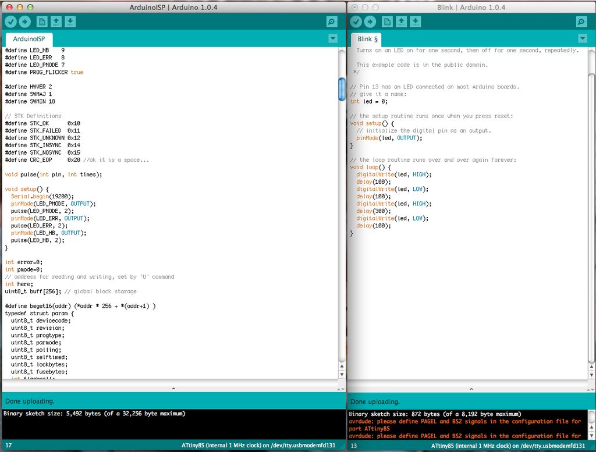Collapse console pane divider in ArduinoISP window
Viewport: 596px width, 452px height.
click(x=173, y=388)
